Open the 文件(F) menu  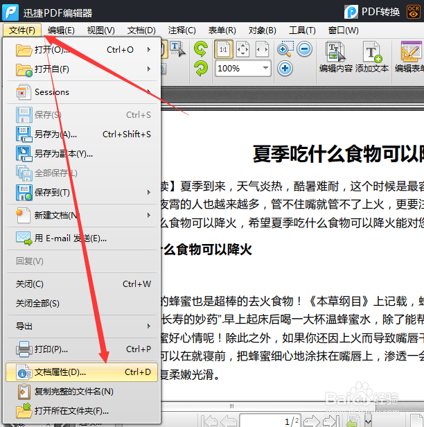[22, 31]
